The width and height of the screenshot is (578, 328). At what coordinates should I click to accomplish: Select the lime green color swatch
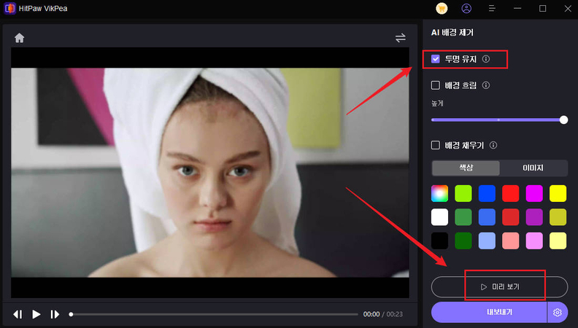pos(463,194)
